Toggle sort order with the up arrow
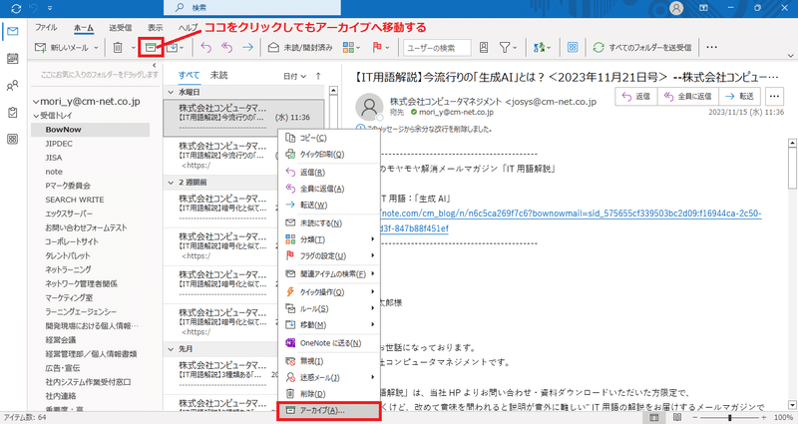The image size is (798, 424). 318,76
